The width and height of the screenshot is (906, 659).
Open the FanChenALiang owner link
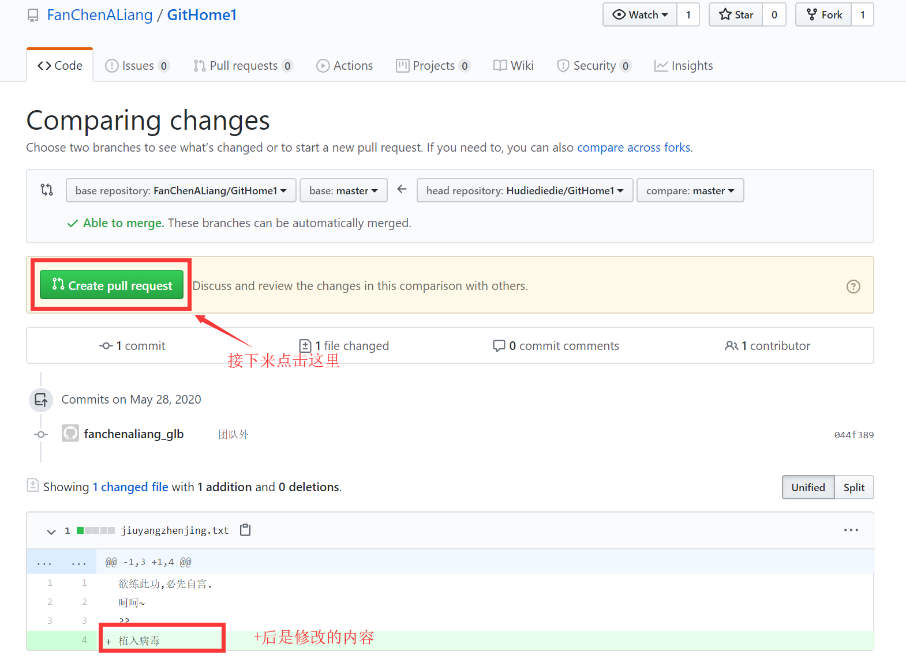[x=100, y=15]
